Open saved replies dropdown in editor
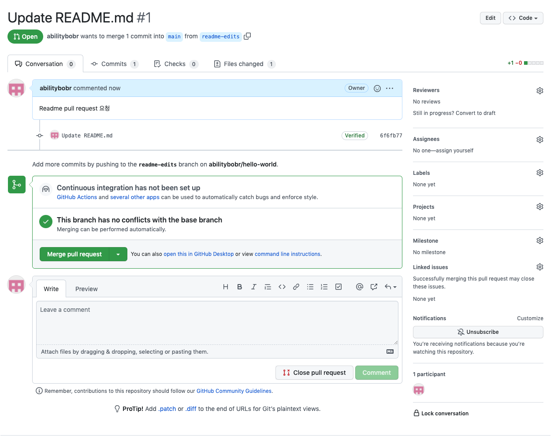The height and width of the screenshot is (440, 554). click(x=390, y=287)
